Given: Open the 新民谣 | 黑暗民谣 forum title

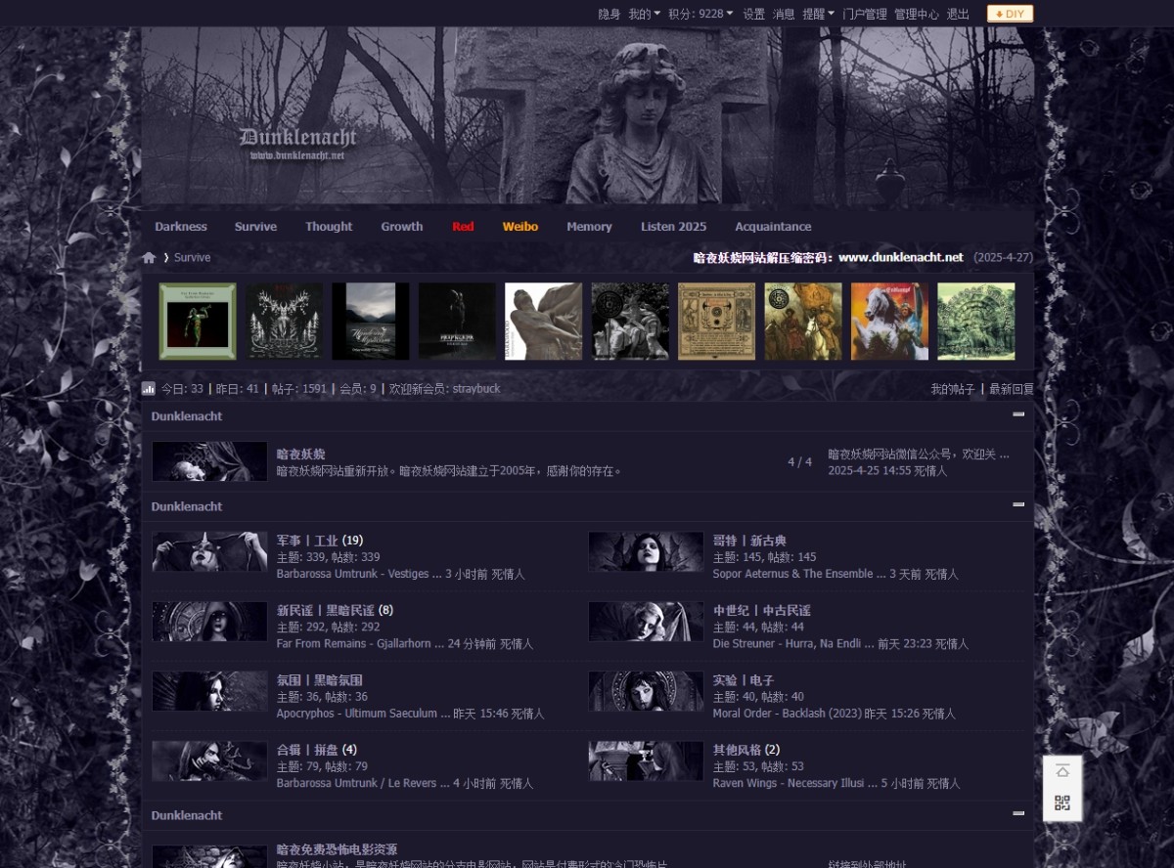Looking at the screenshot, I should [326, 611].
